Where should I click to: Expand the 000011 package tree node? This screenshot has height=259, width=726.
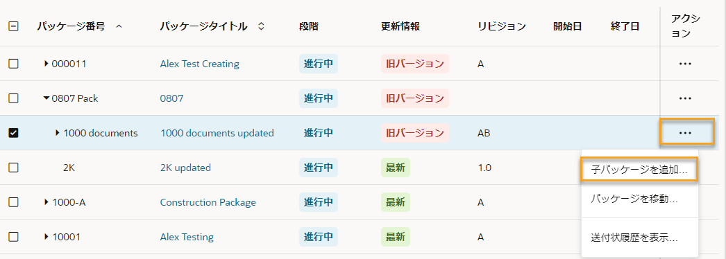click(x=47, y=64)
